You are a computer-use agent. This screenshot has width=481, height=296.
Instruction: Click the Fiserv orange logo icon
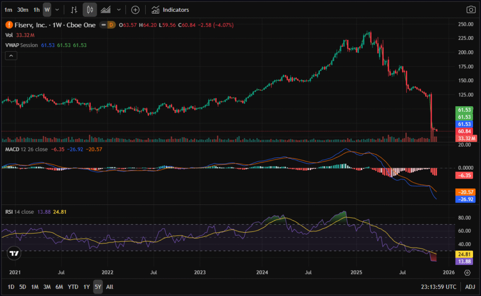pos(8,24)
